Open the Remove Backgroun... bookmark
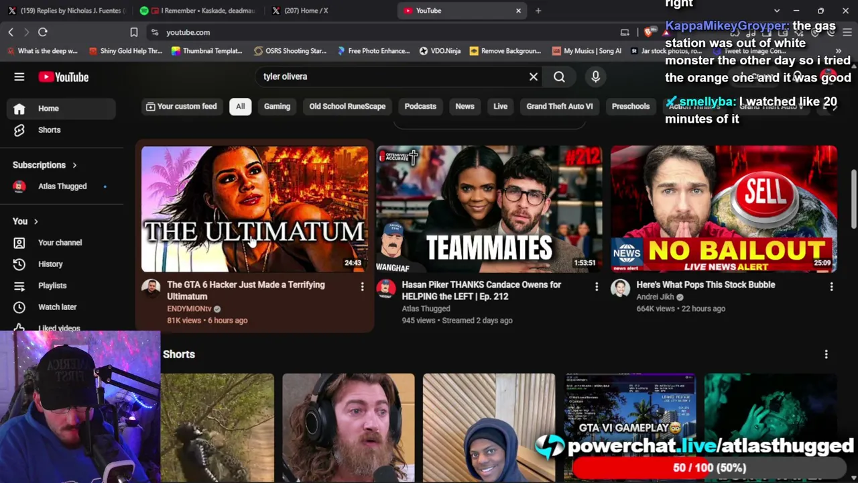Image resolution: width=858 pixels, height=483 pixels. click(505, 51)
